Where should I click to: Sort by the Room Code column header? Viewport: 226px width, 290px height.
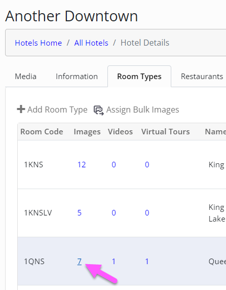tap(42, 132)
